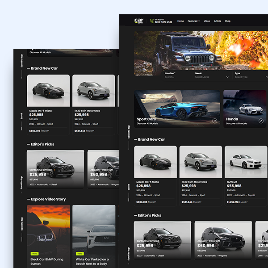This screenshot has height=268, width=268.
Task: Click Mazda MX-5 Miata title in left page
Action: (41, 111)
